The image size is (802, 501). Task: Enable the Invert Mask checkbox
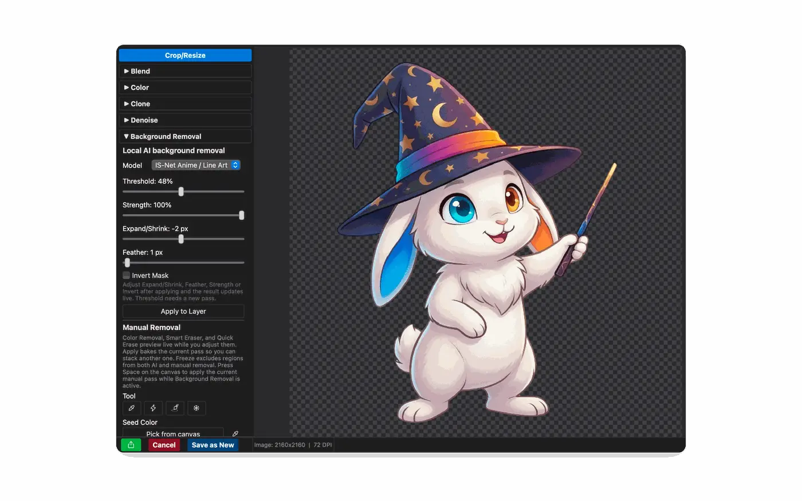tap(126, 275)
